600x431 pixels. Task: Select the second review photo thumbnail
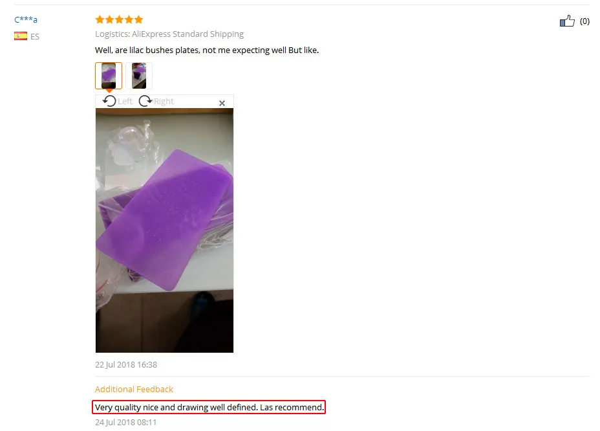coord(139,76)
